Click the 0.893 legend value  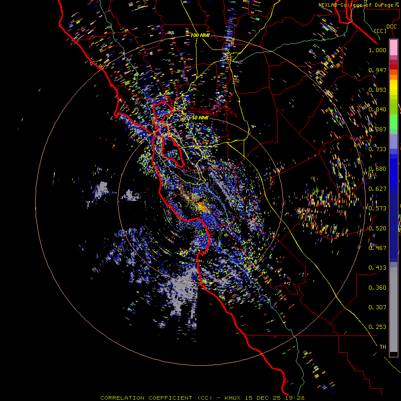377,90
